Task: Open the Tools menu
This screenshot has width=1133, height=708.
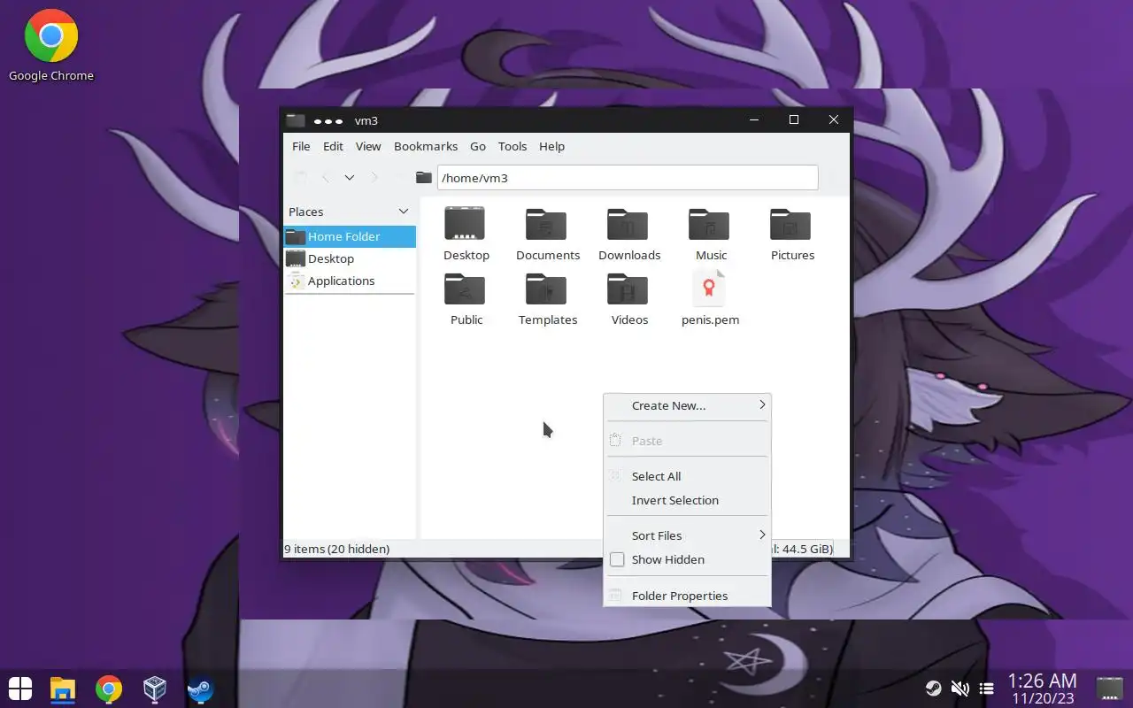Action: click(x=513, y=146)
